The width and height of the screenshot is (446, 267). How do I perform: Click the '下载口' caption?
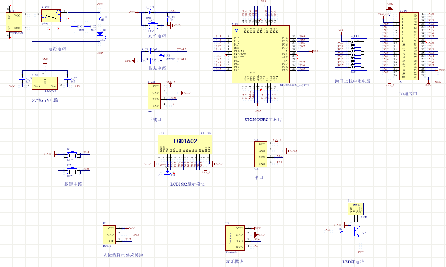[155, 120]
